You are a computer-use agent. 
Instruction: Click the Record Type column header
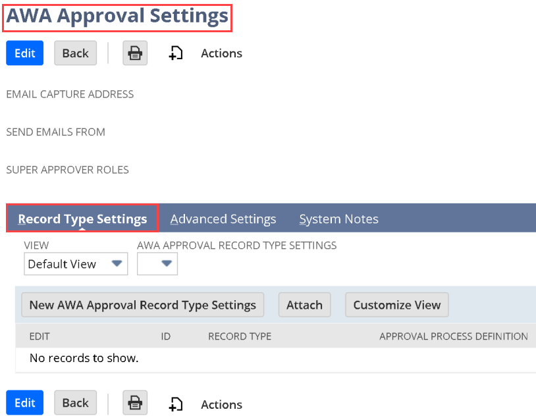point(240,336)
